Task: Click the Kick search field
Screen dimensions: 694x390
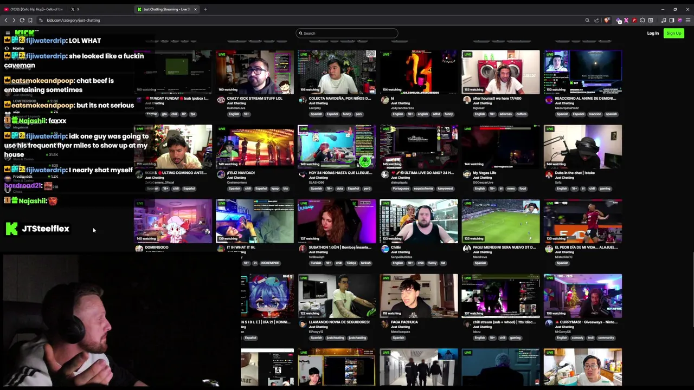Action: point(347,33)
